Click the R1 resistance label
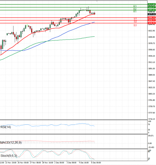 click(135, 12)
